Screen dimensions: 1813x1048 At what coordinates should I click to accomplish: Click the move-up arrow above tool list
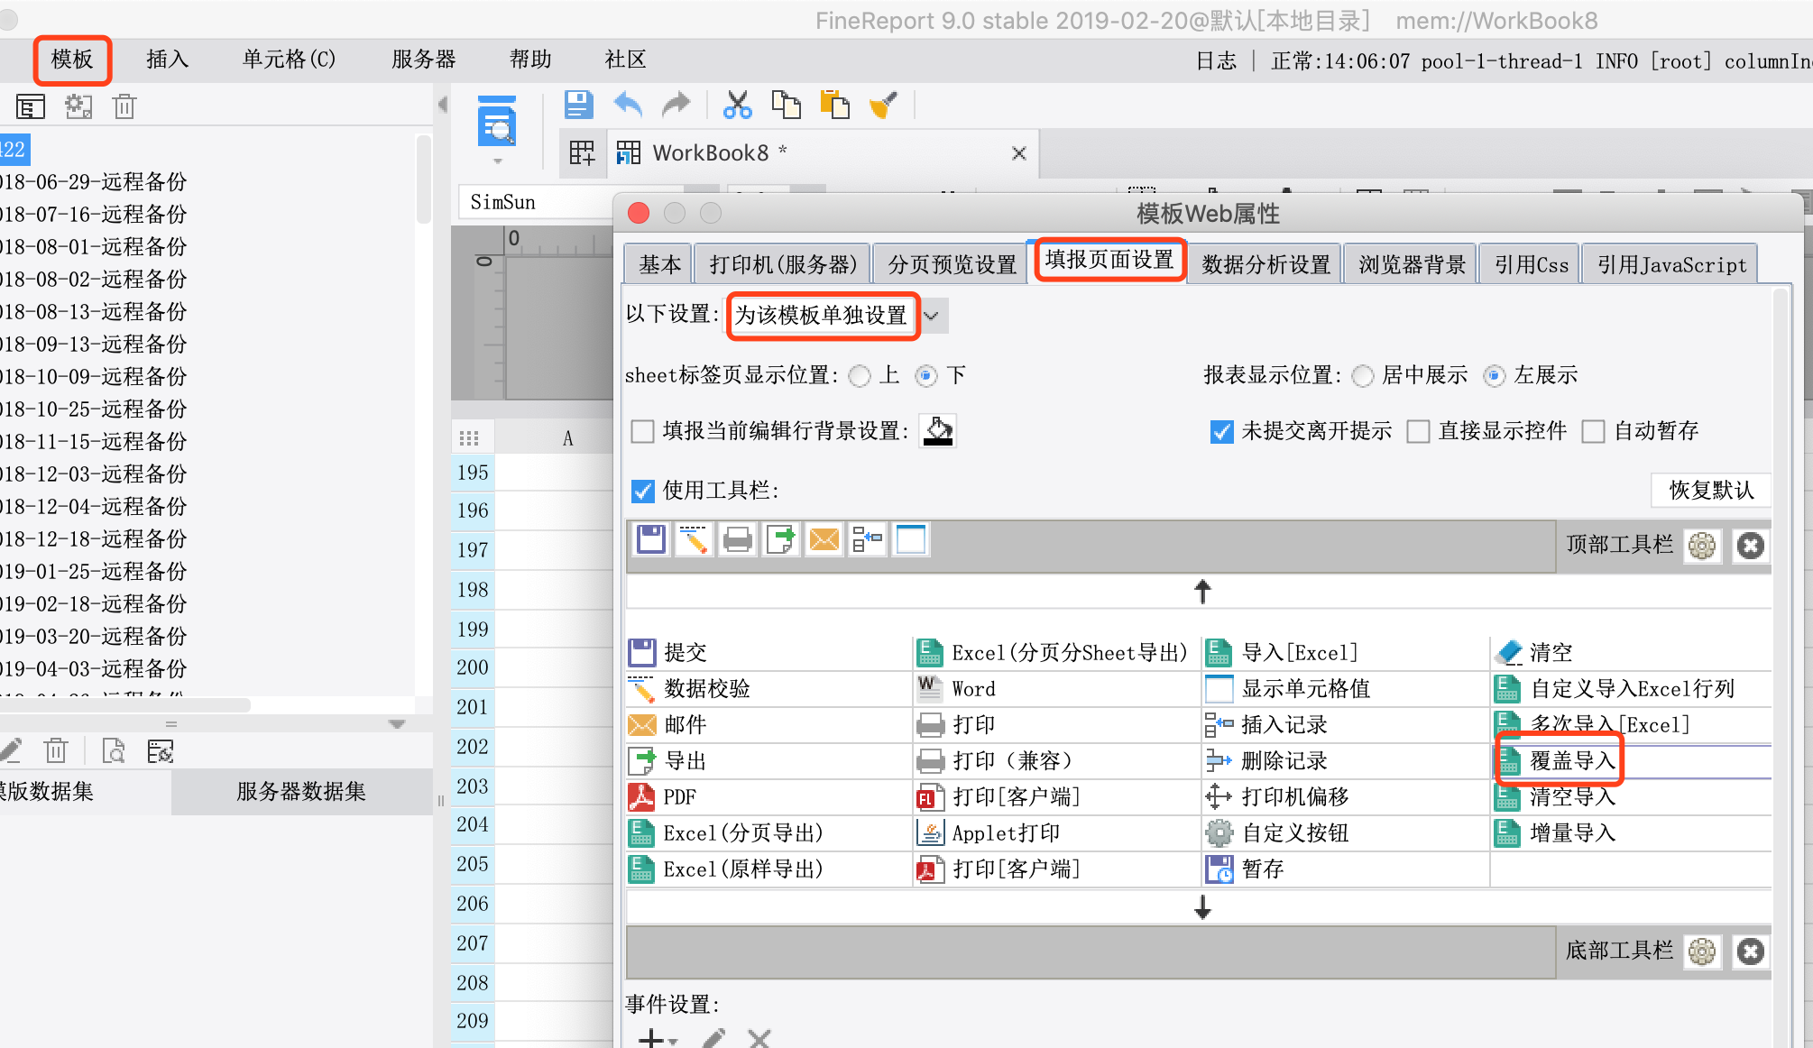click(x=1202, y=592)
